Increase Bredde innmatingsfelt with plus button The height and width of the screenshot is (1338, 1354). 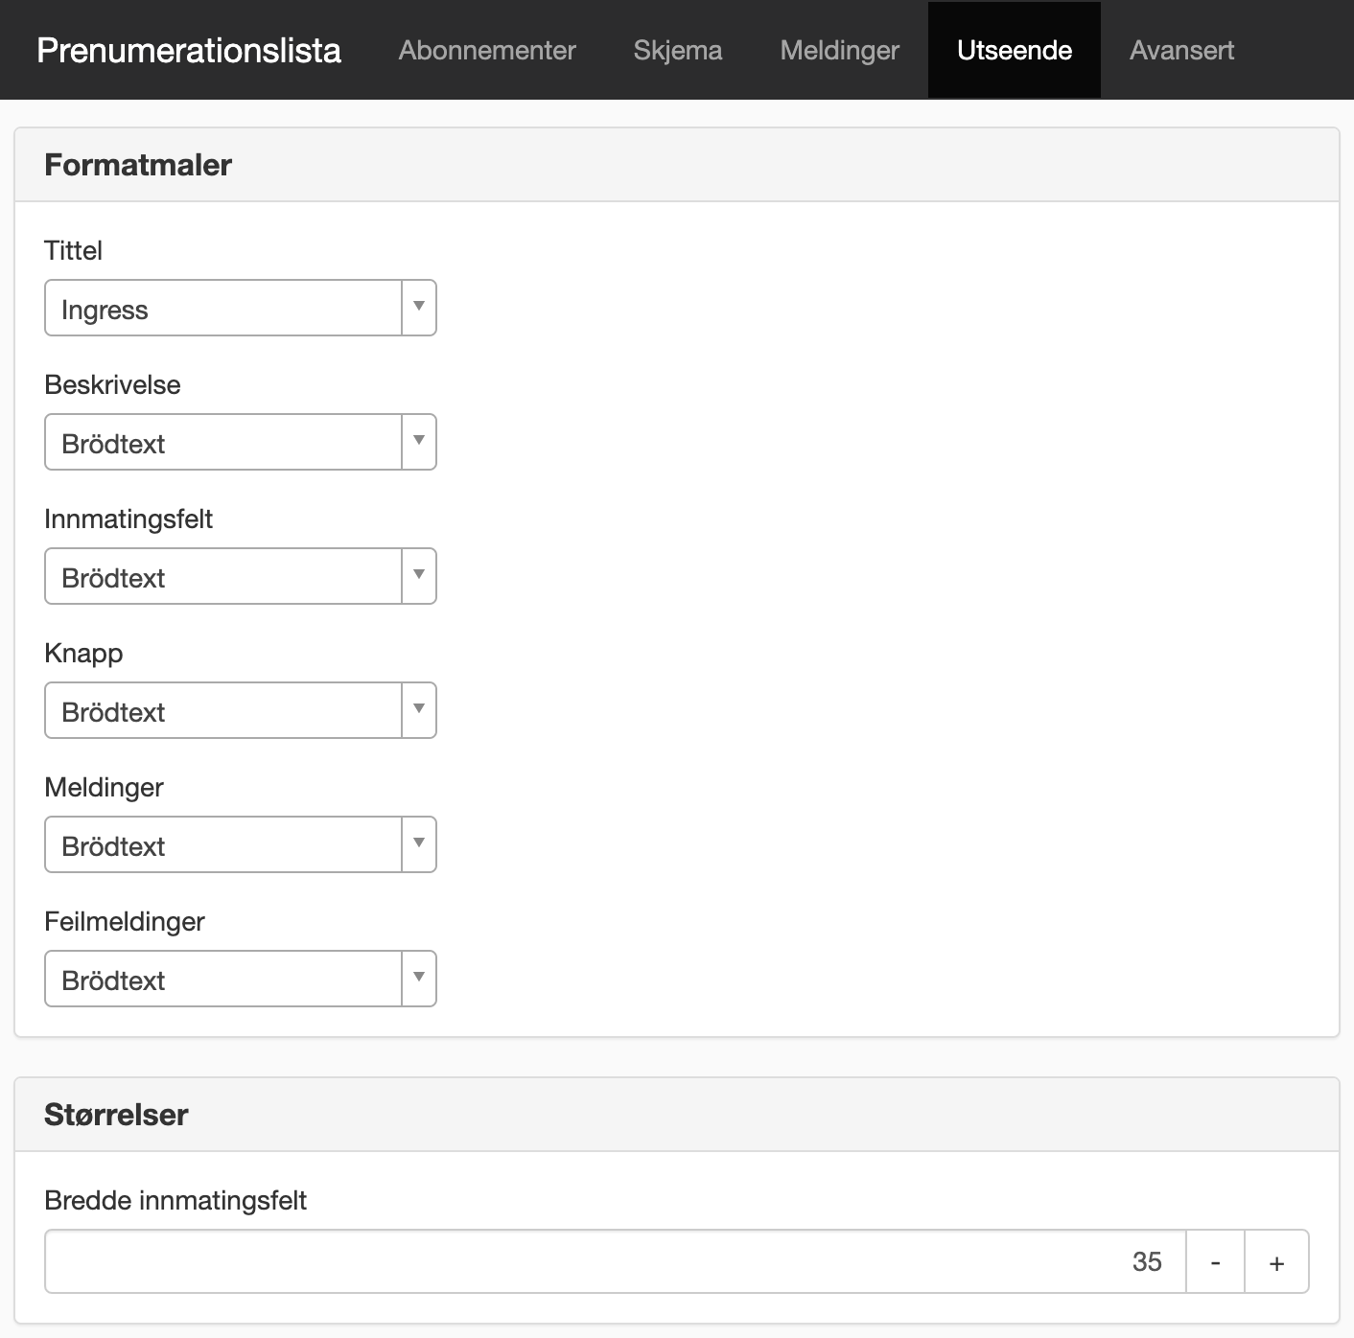tap(1277, 1261)
